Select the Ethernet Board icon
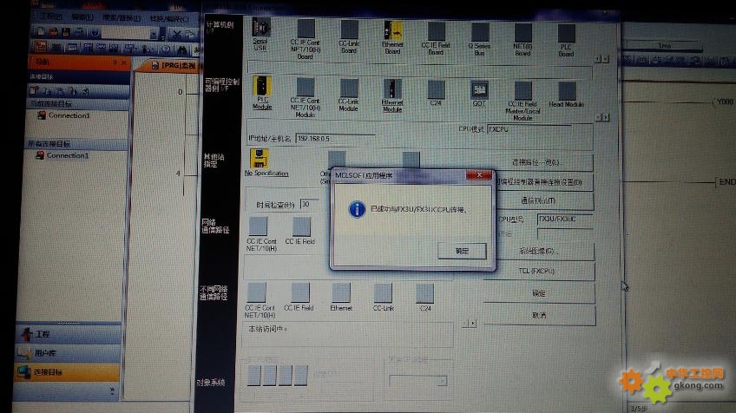 click(393, 31)
